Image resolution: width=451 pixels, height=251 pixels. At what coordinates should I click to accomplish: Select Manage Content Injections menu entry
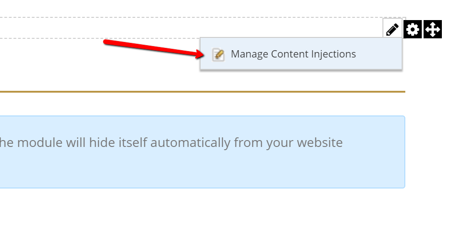tap(301, 54)
